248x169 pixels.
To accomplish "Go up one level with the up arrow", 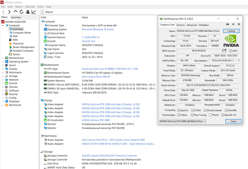I will tap(15, 11).
